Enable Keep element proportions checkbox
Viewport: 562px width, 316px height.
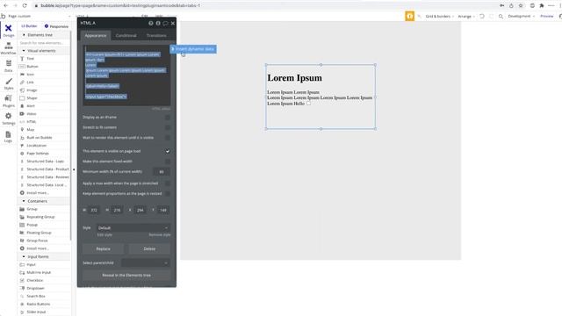pos(168,194)
